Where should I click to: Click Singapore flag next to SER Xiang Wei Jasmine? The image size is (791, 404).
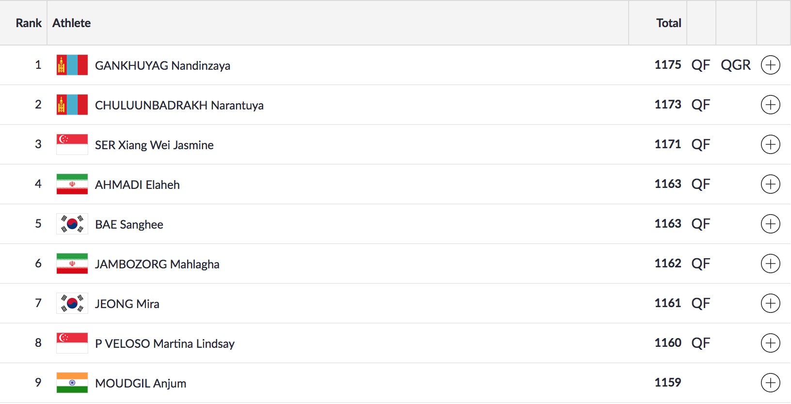tap(72, 144)
